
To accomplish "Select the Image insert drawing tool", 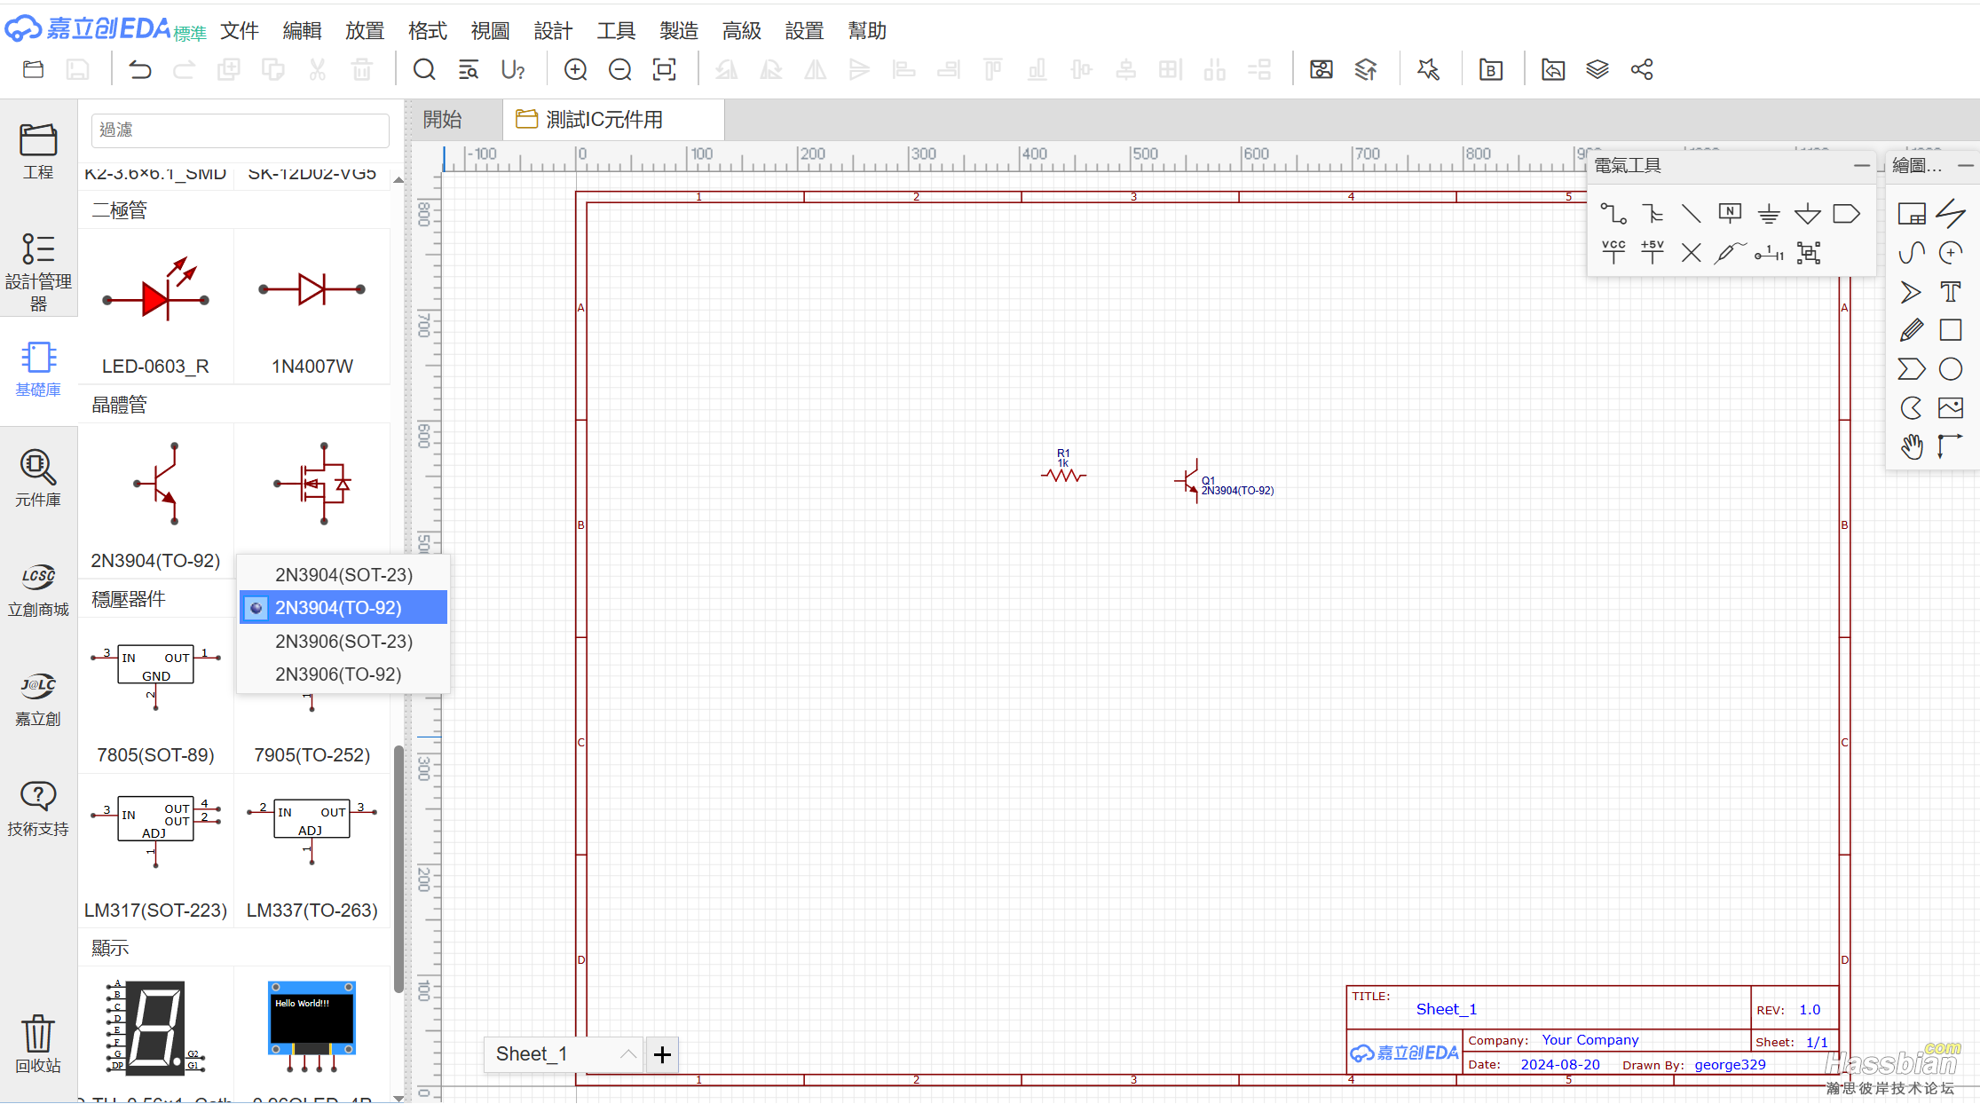I will click(x=1951, y=408).
